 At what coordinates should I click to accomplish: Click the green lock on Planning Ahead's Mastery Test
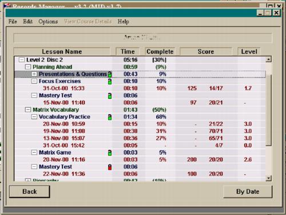pos(110,96)
